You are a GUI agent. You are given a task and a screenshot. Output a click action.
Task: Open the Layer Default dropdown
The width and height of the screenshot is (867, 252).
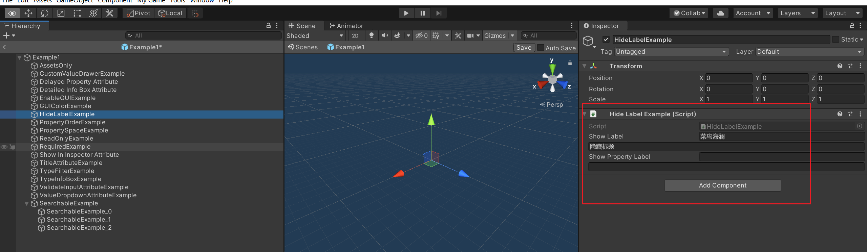click(810, 52)
